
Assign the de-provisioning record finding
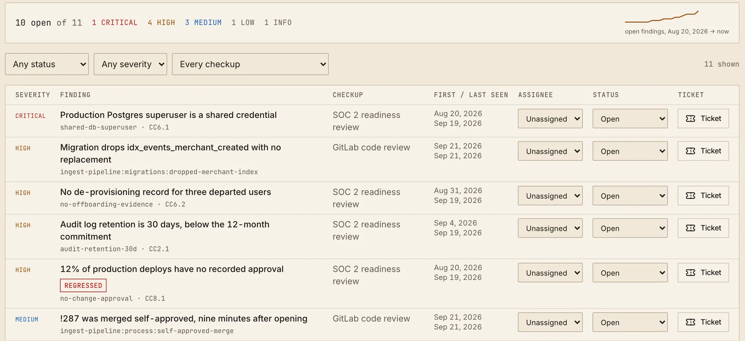550,196
